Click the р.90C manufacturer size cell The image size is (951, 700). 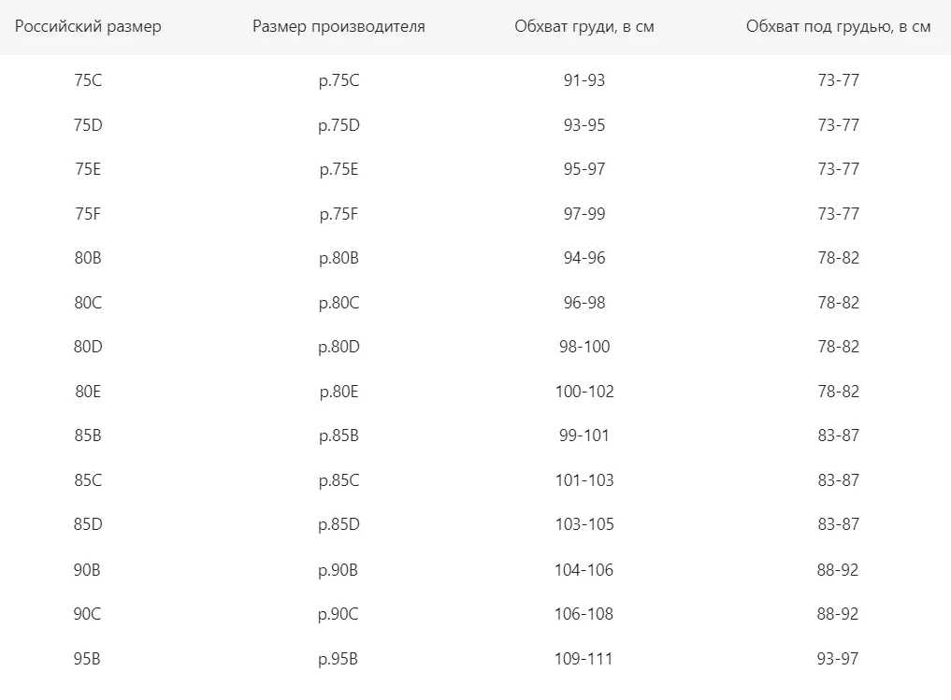pos(338,614)
